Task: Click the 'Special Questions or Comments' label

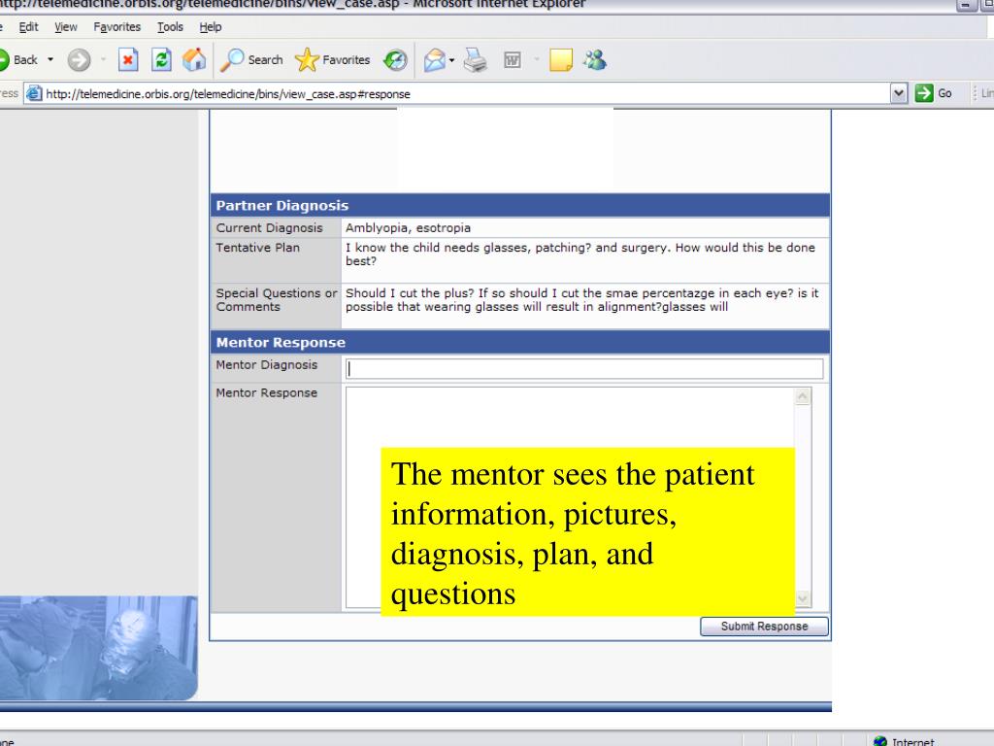Action: coord(277,300)
